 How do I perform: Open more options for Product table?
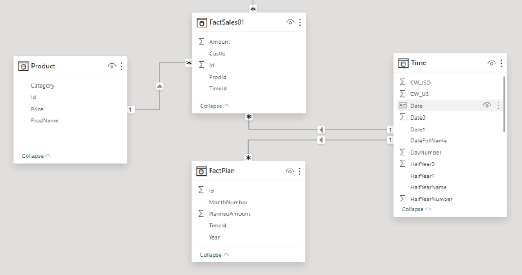(x=121, y=66)
